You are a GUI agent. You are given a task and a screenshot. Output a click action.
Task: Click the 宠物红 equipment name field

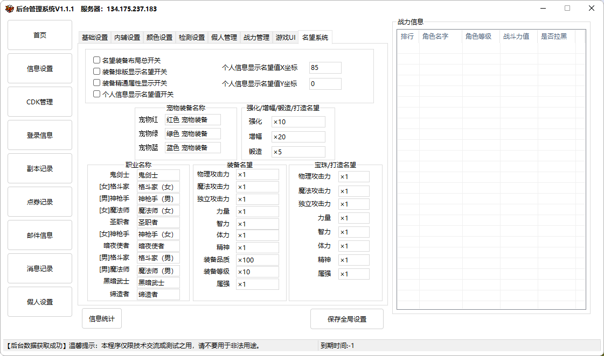point(193,119)
